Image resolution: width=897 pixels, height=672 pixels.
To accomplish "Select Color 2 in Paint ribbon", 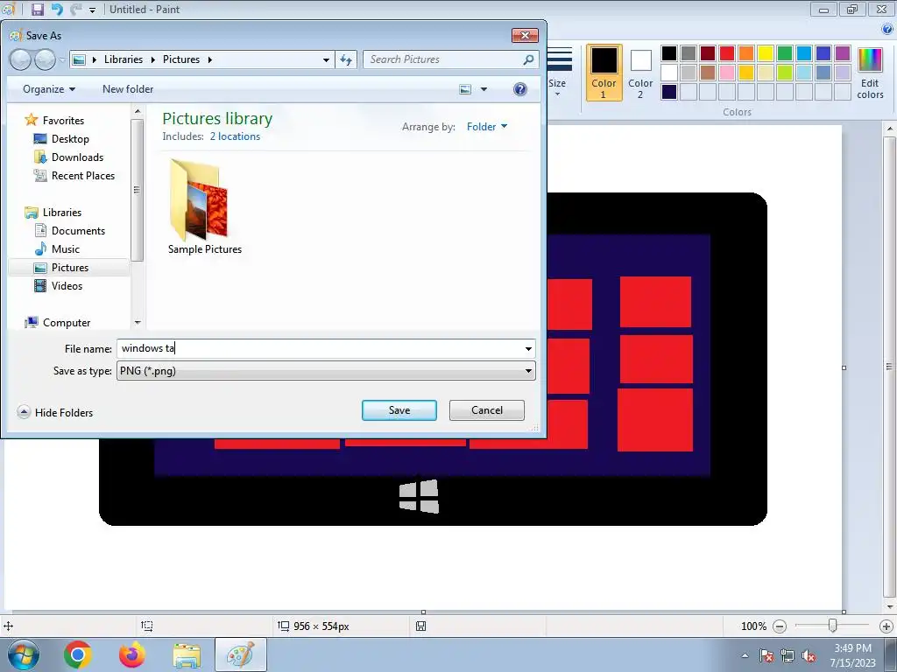I will 640,73.
